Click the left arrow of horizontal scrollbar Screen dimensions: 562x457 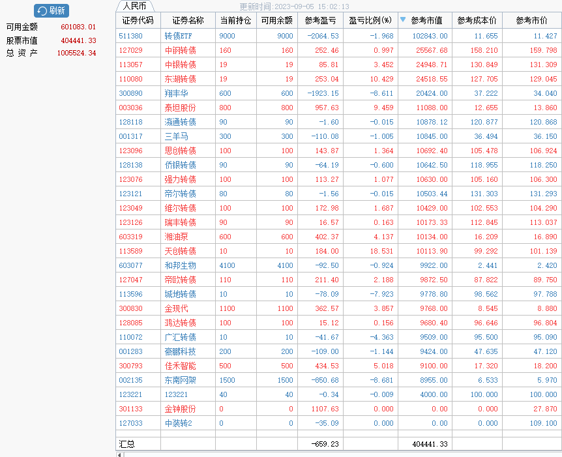click(119, 454)
